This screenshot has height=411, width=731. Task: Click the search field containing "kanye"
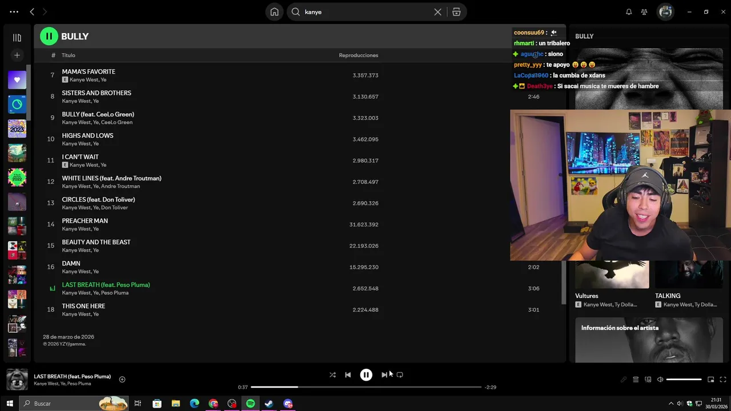tap(365, 12)
